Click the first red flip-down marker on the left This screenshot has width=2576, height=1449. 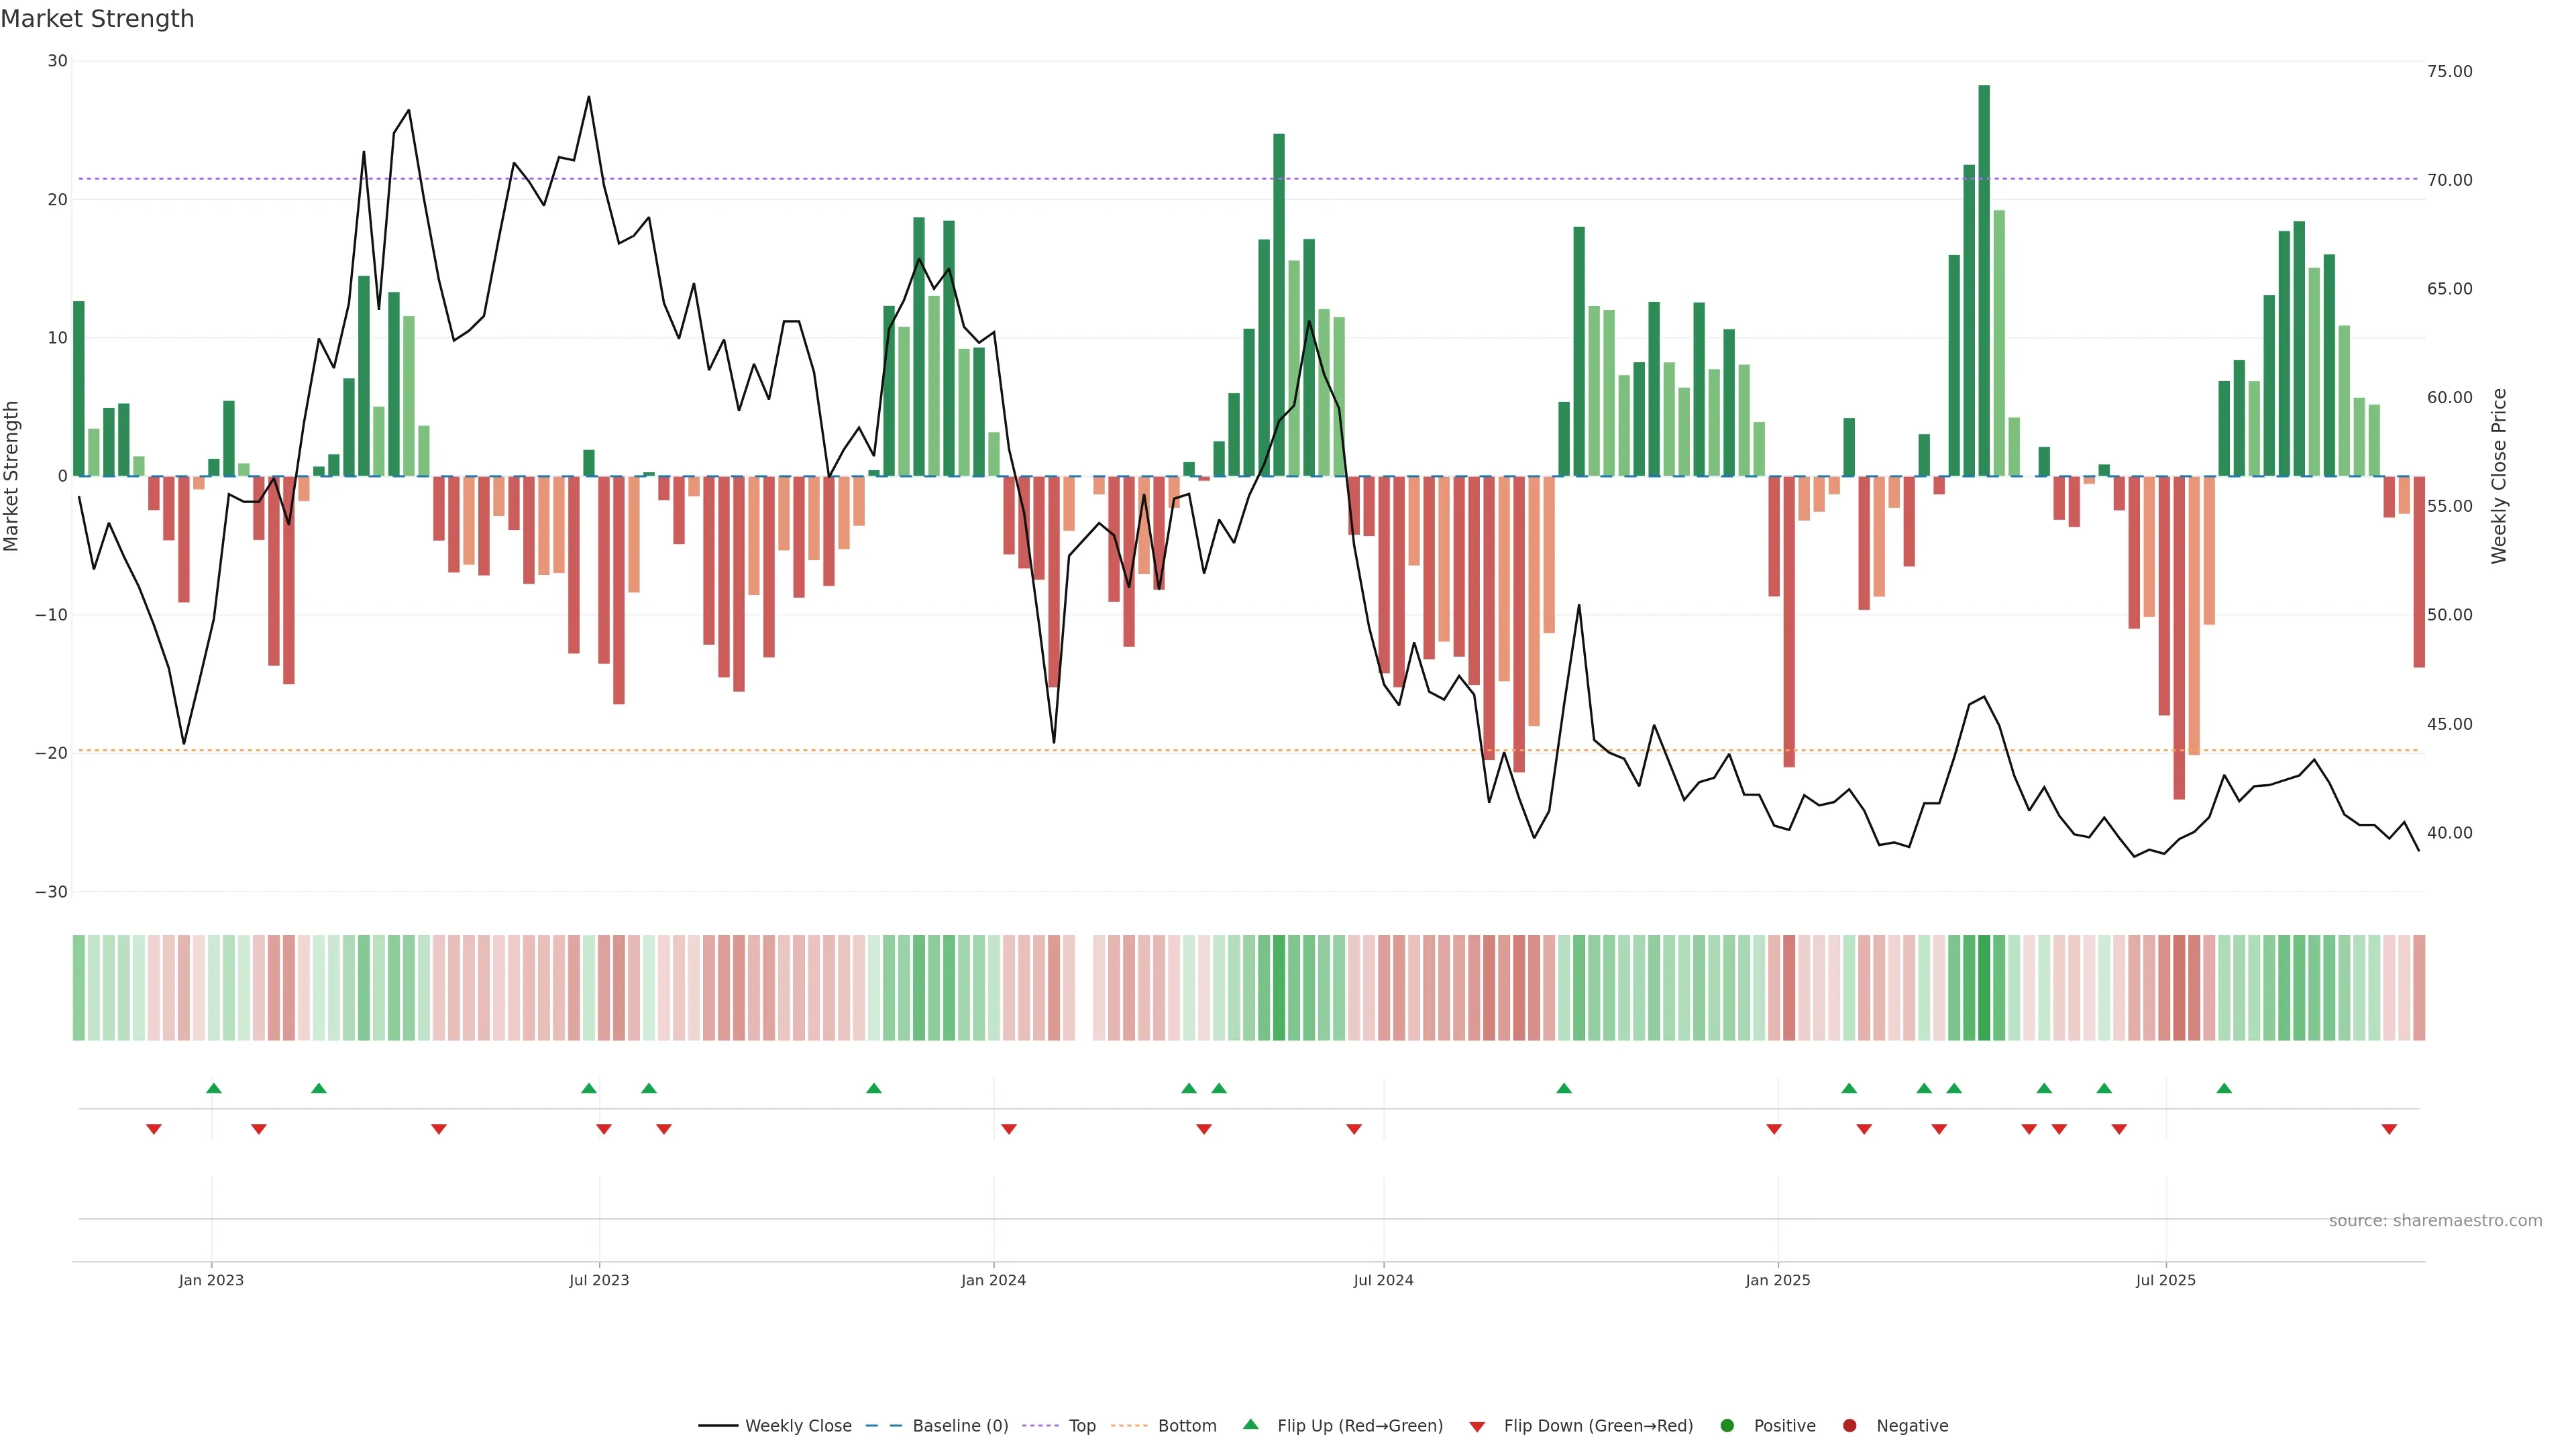[154, 1129]
